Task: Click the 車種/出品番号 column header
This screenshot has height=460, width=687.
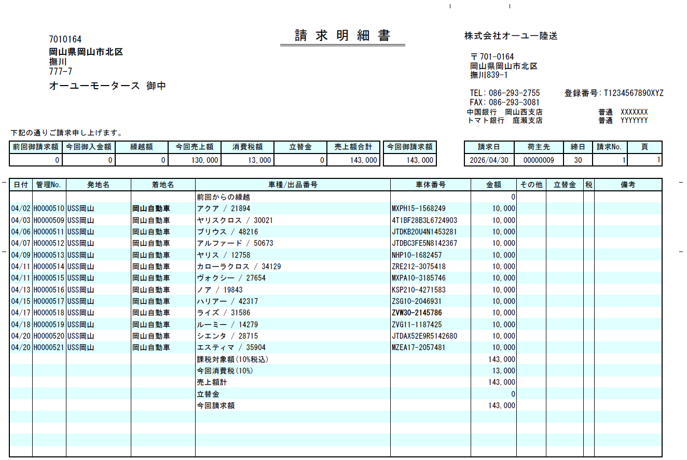Action: tap(293, 185)
